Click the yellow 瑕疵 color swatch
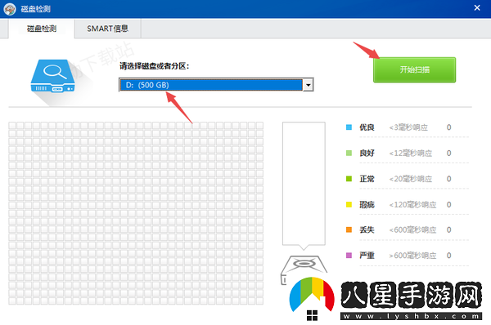 click(x=349, y=205)
